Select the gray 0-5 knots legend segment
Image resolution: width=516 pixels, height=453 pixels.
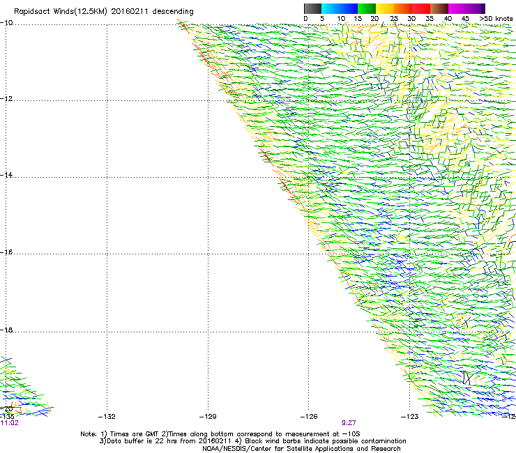pyautogui.click(x=312, y=8)
